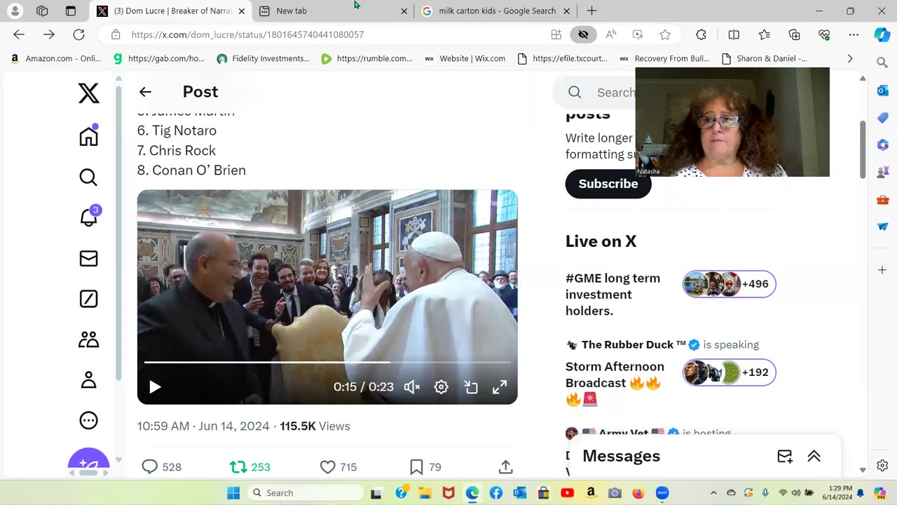
Task: Open Fidelity Investments bookmark
Action: (263, 59)
